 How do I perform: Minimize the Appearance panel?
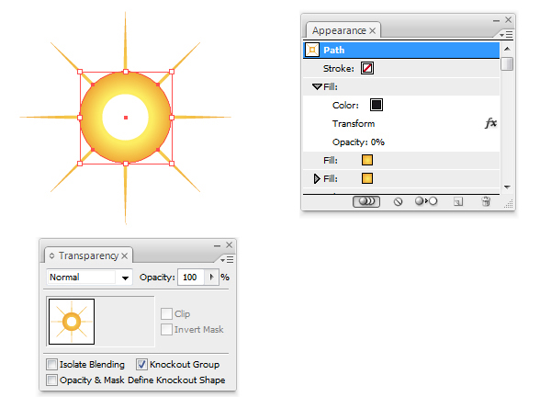(x=496, y=21)
